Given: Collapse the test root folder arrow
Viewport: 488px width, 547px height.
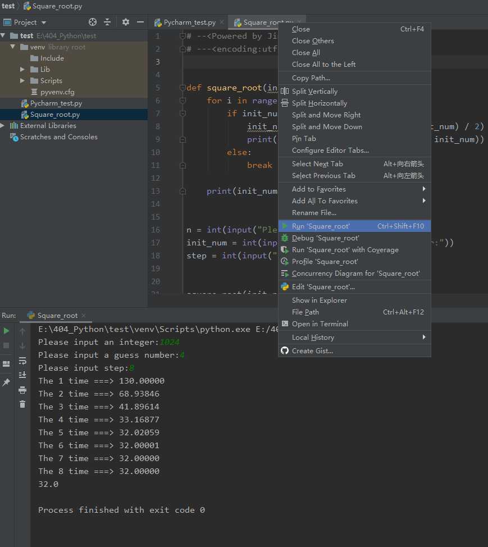Looking at the screenshot, I should (x=3, y=35).
